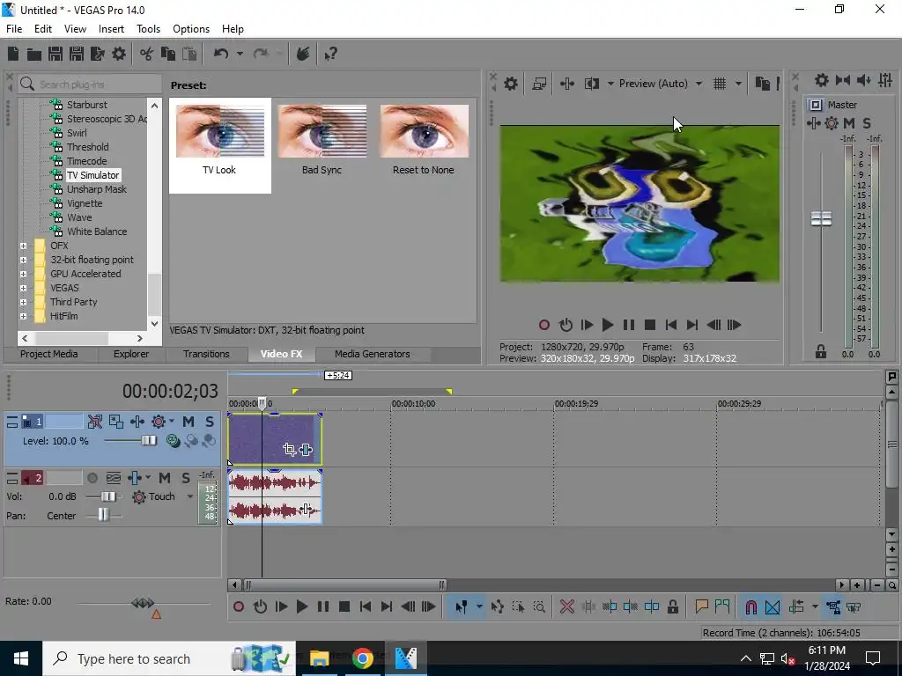Select the Bad Sync preset
This screenshot has height=676, width=902.
(x=322, y=140)
